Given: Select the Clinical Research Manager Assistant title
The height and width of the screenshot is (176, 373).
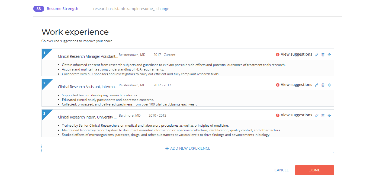Looking at the screenshot, I should click(88, 56).
